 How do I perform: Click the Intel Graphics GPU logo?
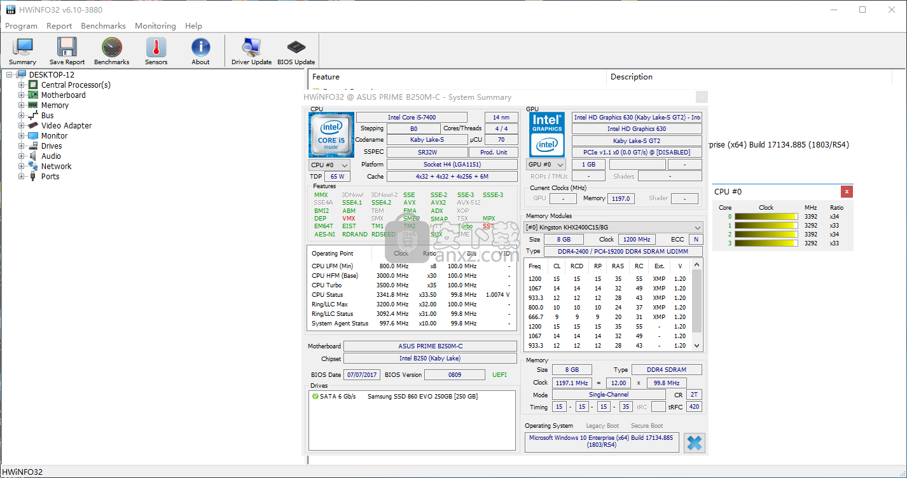pos(547,135)
